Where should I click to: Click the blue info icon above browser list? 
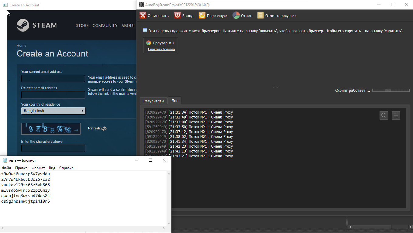click(x=145, y=30)
